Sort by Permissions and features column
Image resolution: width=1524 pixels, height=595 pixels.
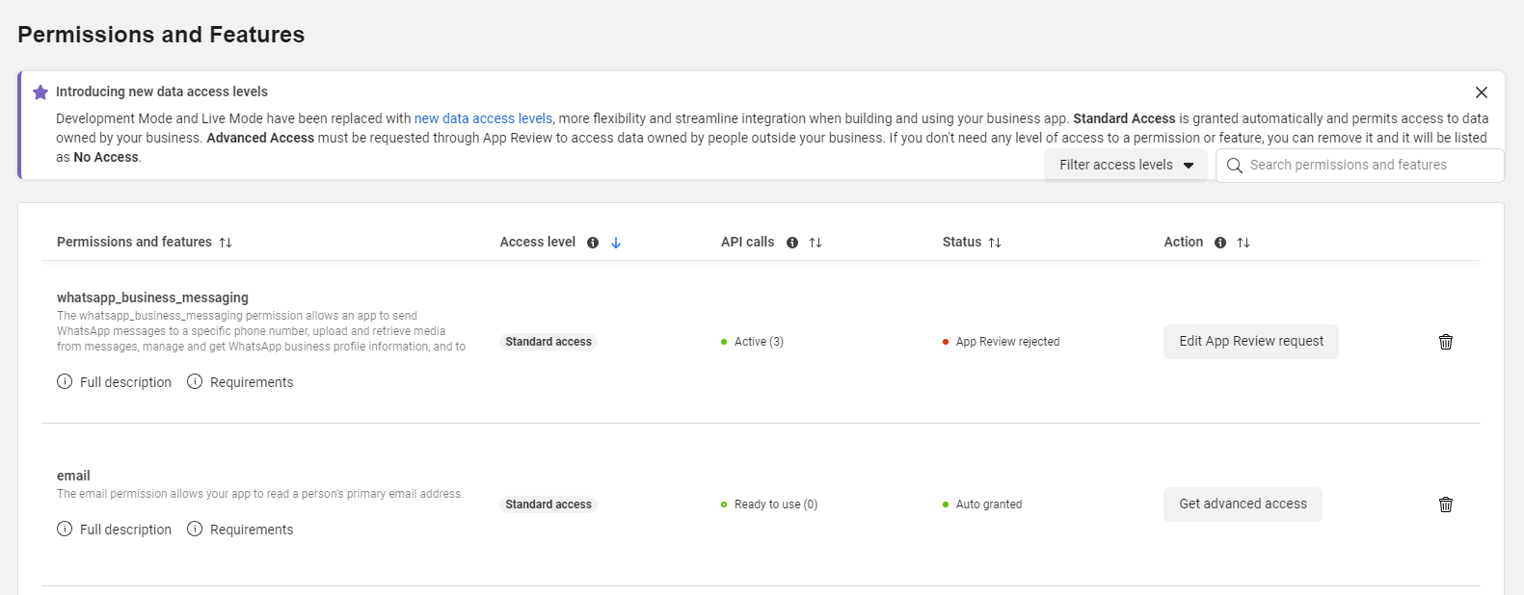(x=226, y=243)
